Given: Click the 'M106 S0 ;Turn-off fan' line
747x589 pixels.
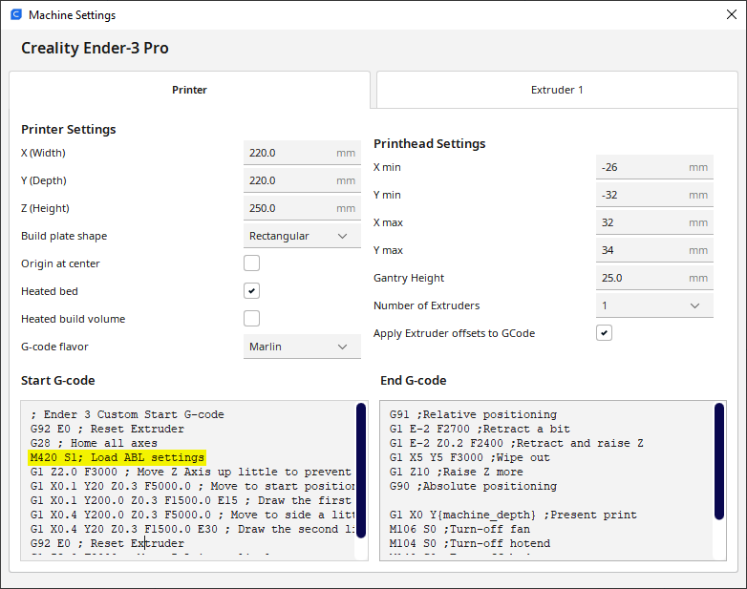Looking at the screenshot, I should click(x=459, y=529).
